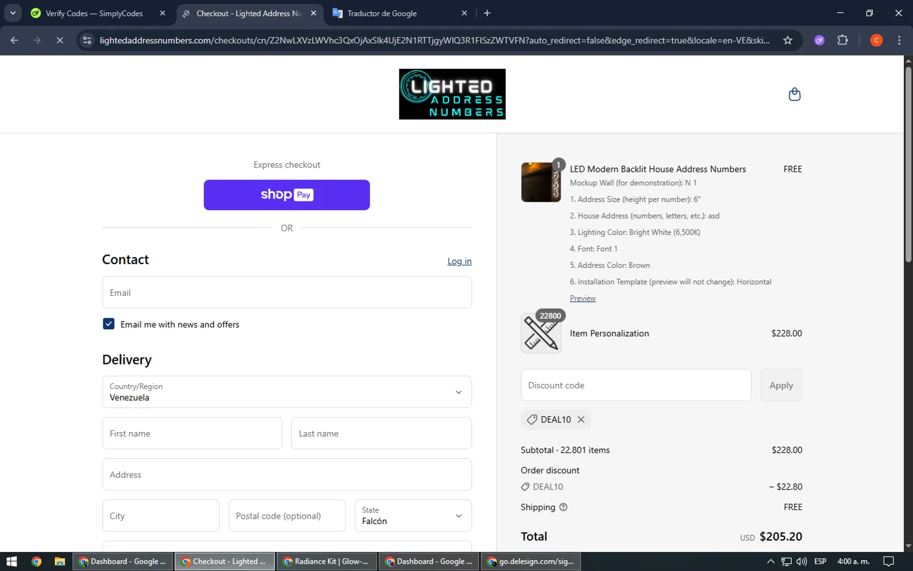Click the ESP language indicator
Screen dimensions: 913x571
tap(820, 561)
